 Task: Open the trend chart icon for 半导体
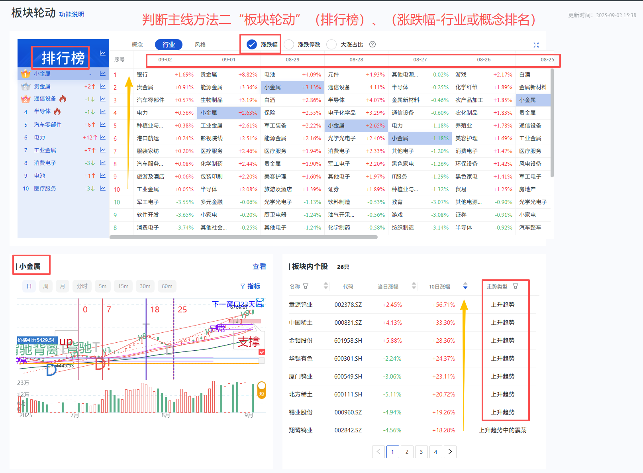(x=103, y=112)
